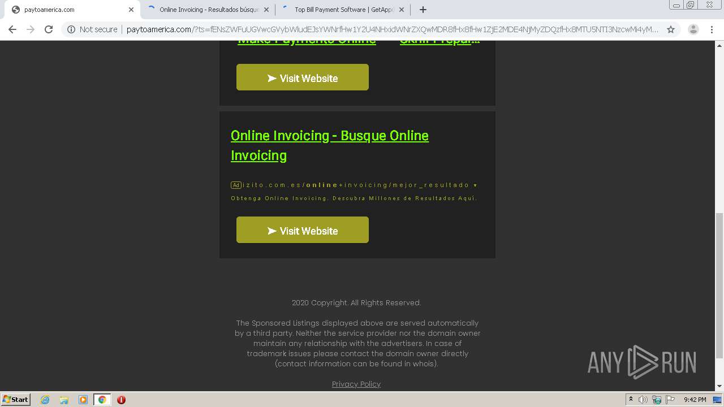Minimize the Chrome window
Image resolution: width=724 pixels, height=407 pixels.
[x=676, y=5]
